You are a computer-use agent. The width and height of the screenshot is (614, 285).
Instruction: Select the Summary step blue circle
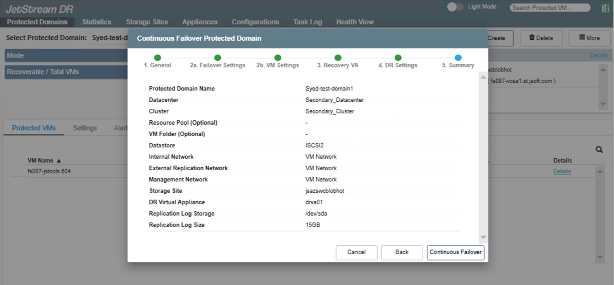pyautogui.click(x=458, y=58)
